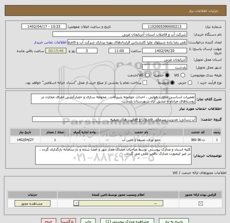Screen dimensions: 230x223
Task: Click the deadline time 11:00 field
Action: (119, 51)
